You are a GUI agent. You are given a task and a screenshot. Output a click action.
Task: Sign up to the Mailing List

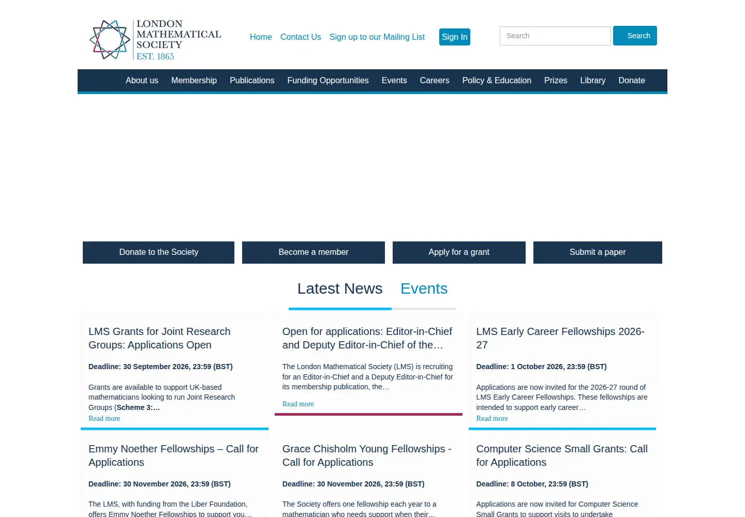pyautogui.click(x=377, y=37)
